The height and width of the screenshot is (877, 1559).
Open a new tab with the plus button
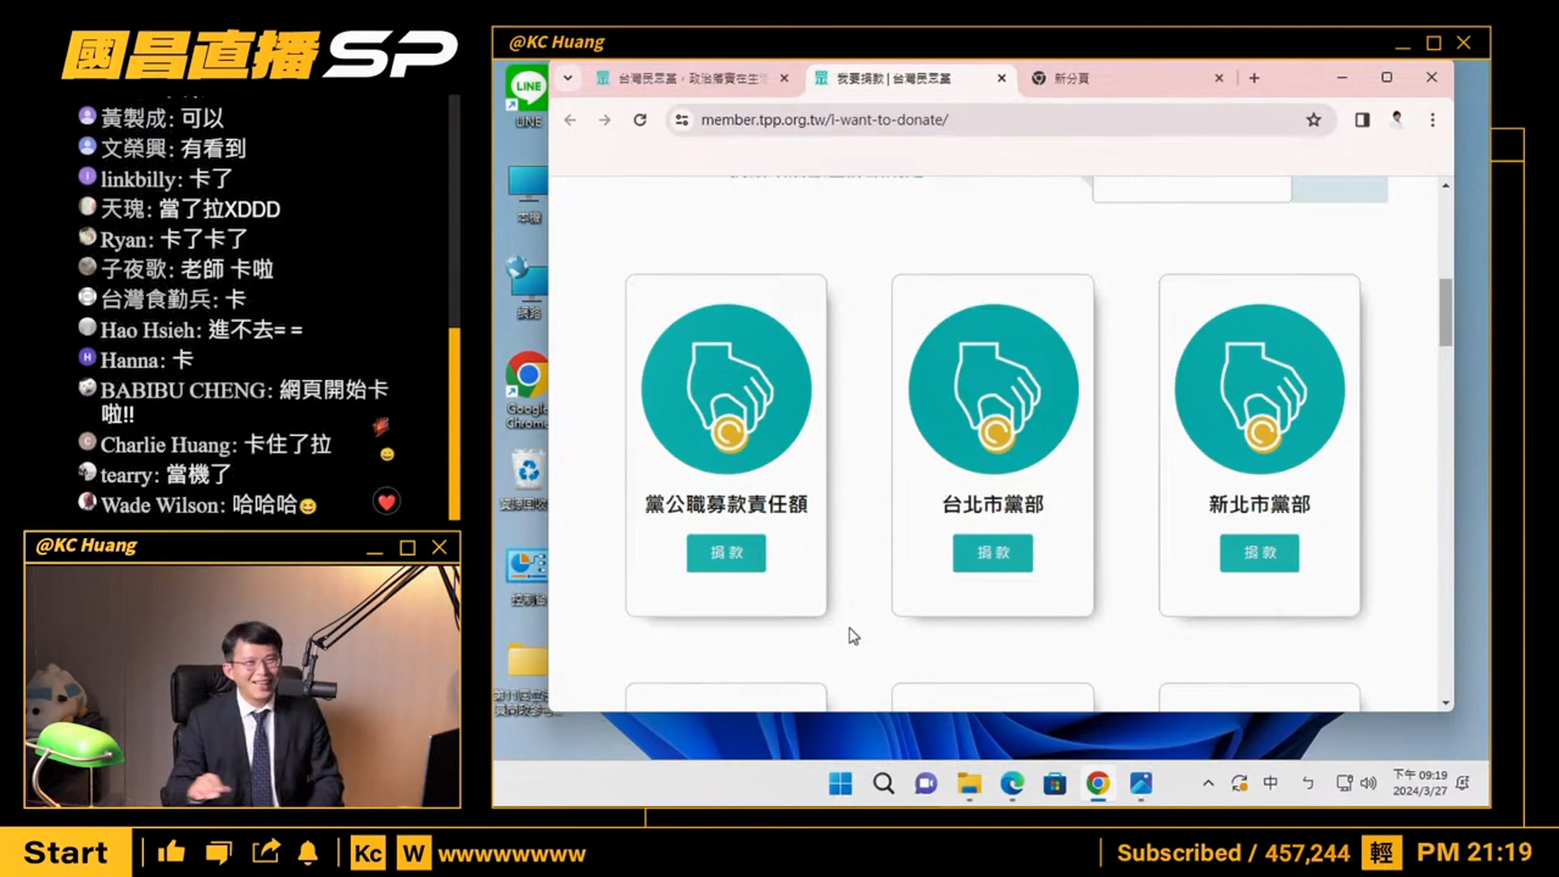(1255, 78)
